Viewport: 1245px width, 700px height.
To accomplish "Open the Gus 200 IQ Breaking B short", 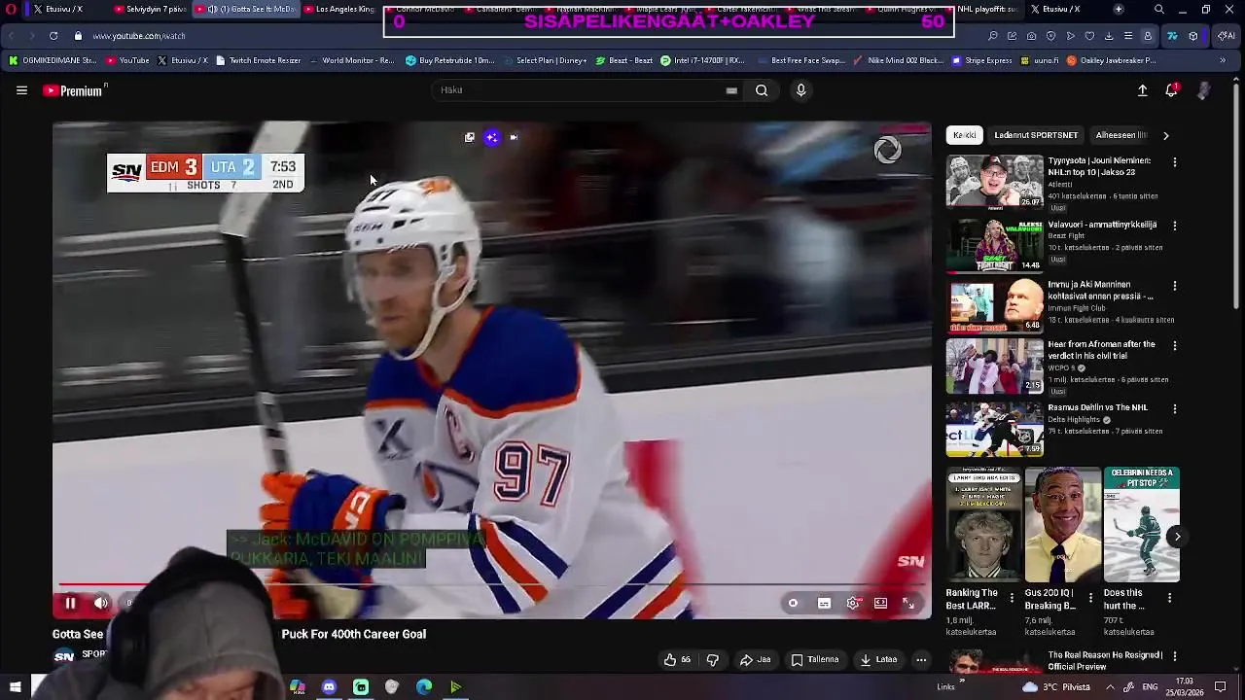I will (x=1062, y=524).
